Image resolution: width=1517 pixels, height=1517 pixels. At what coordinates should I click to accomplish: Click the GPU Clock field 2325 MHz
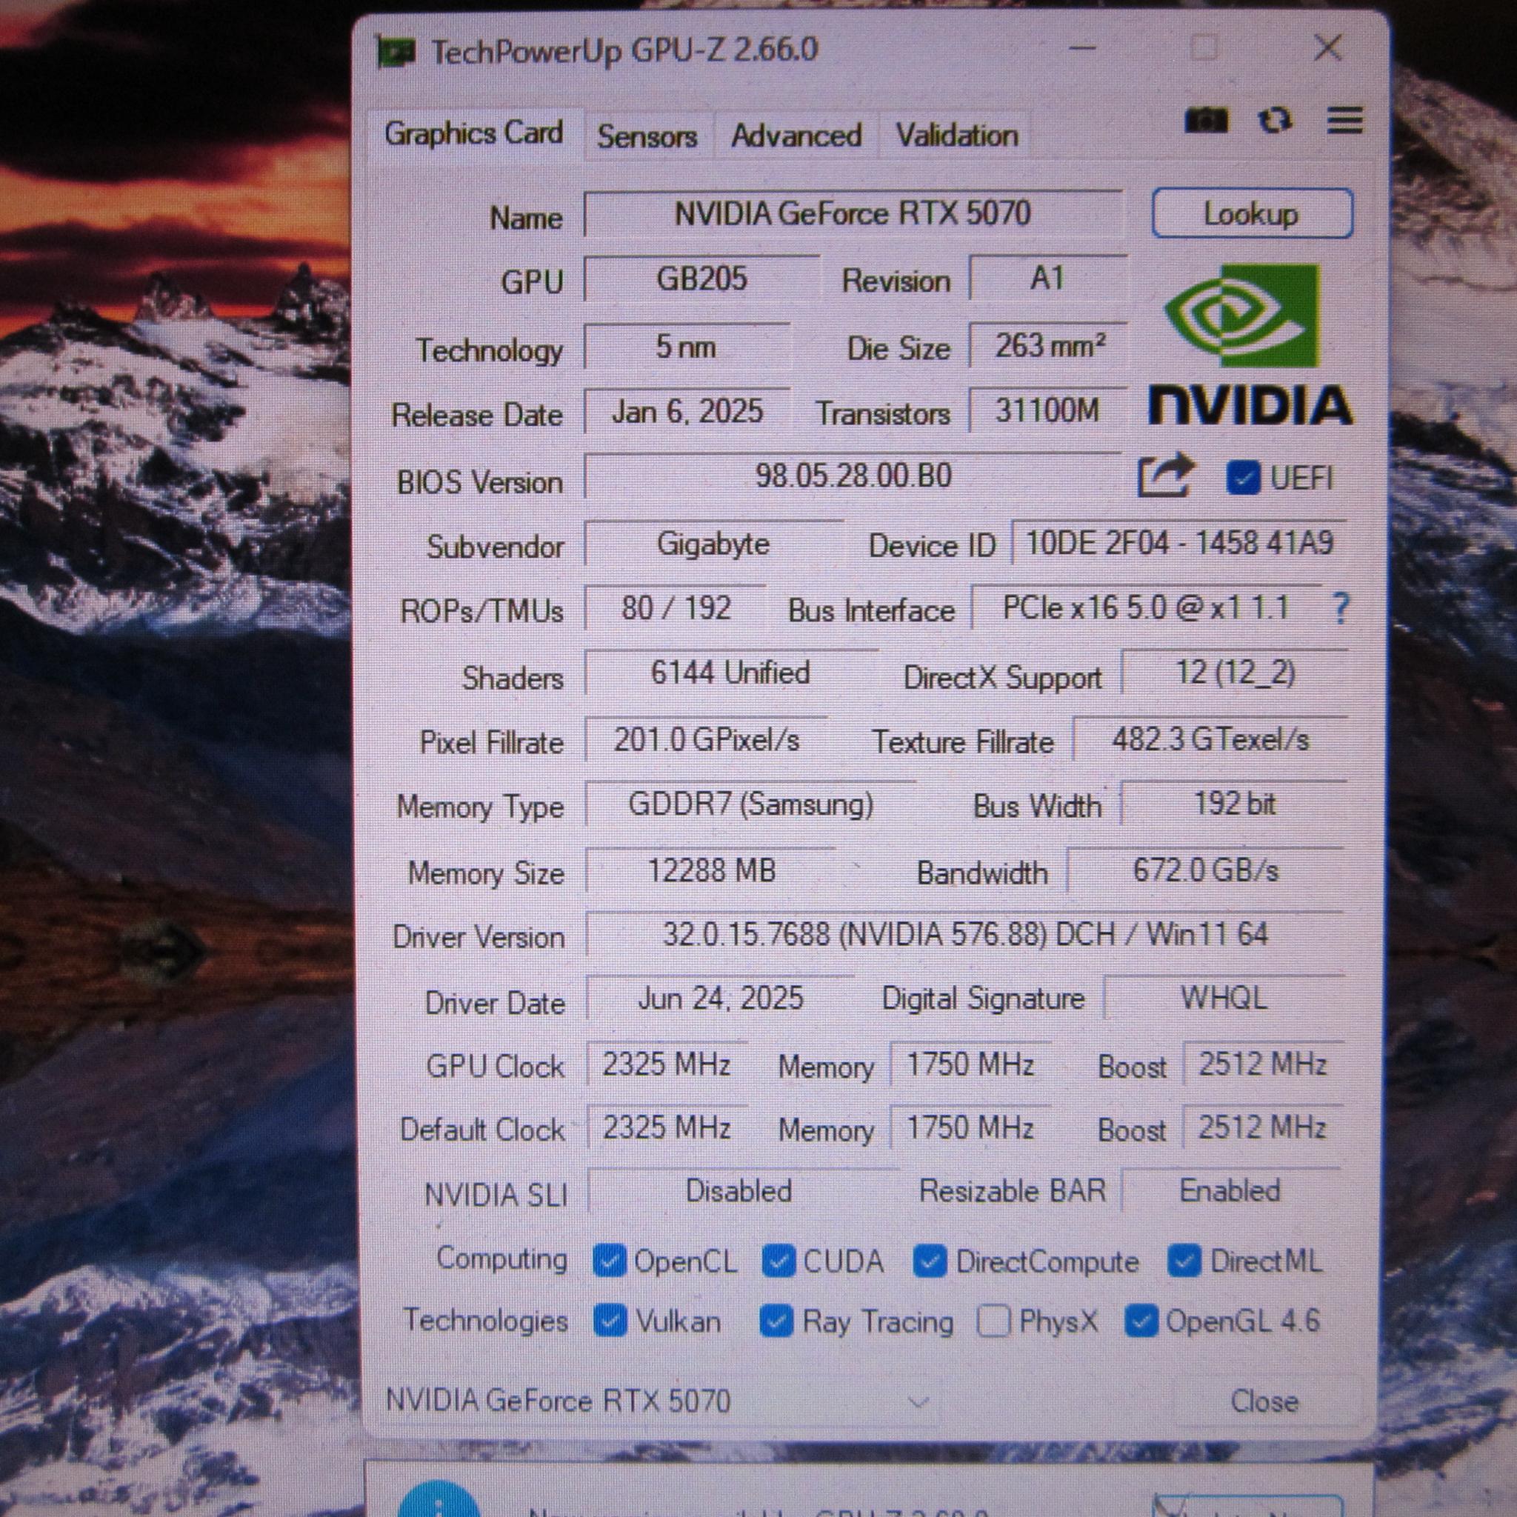point(667,1064)
